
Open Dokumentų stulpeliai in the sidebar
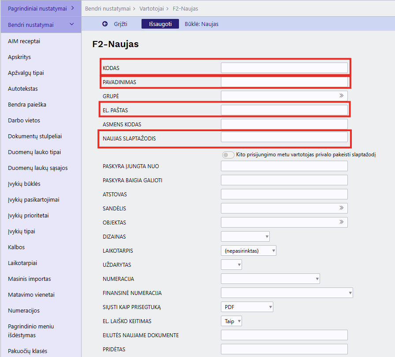tap(35, 136)
